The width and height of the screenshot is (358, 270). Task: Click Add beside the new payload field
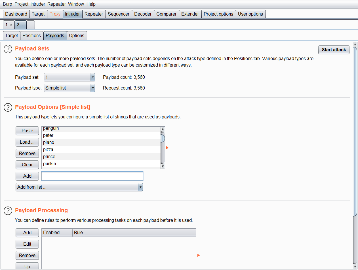coord(27,176)
